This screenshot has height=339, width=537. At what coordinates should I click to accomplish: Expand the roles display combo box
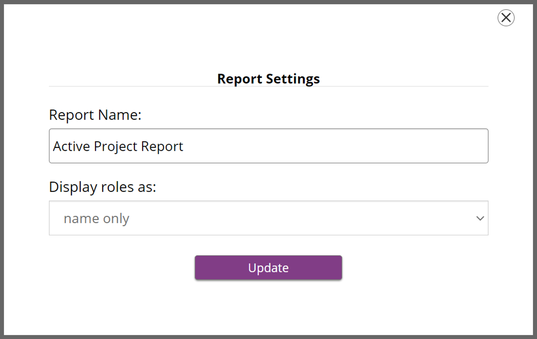click(268, 218)
